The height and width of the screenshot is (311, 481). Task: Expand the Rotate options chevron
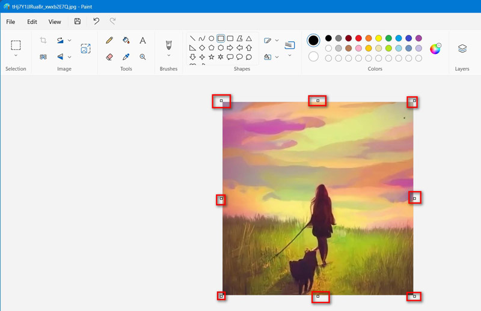tap(70, 40)
